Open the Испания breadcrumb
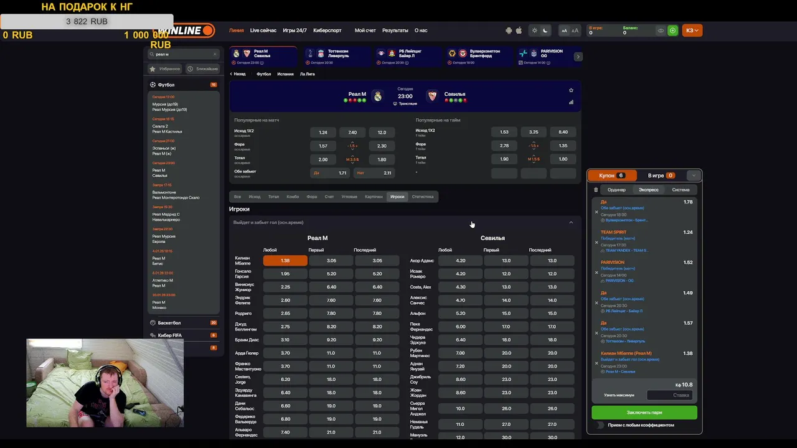Viewport: 797px width, 448px height. click(x=285, y=74)
